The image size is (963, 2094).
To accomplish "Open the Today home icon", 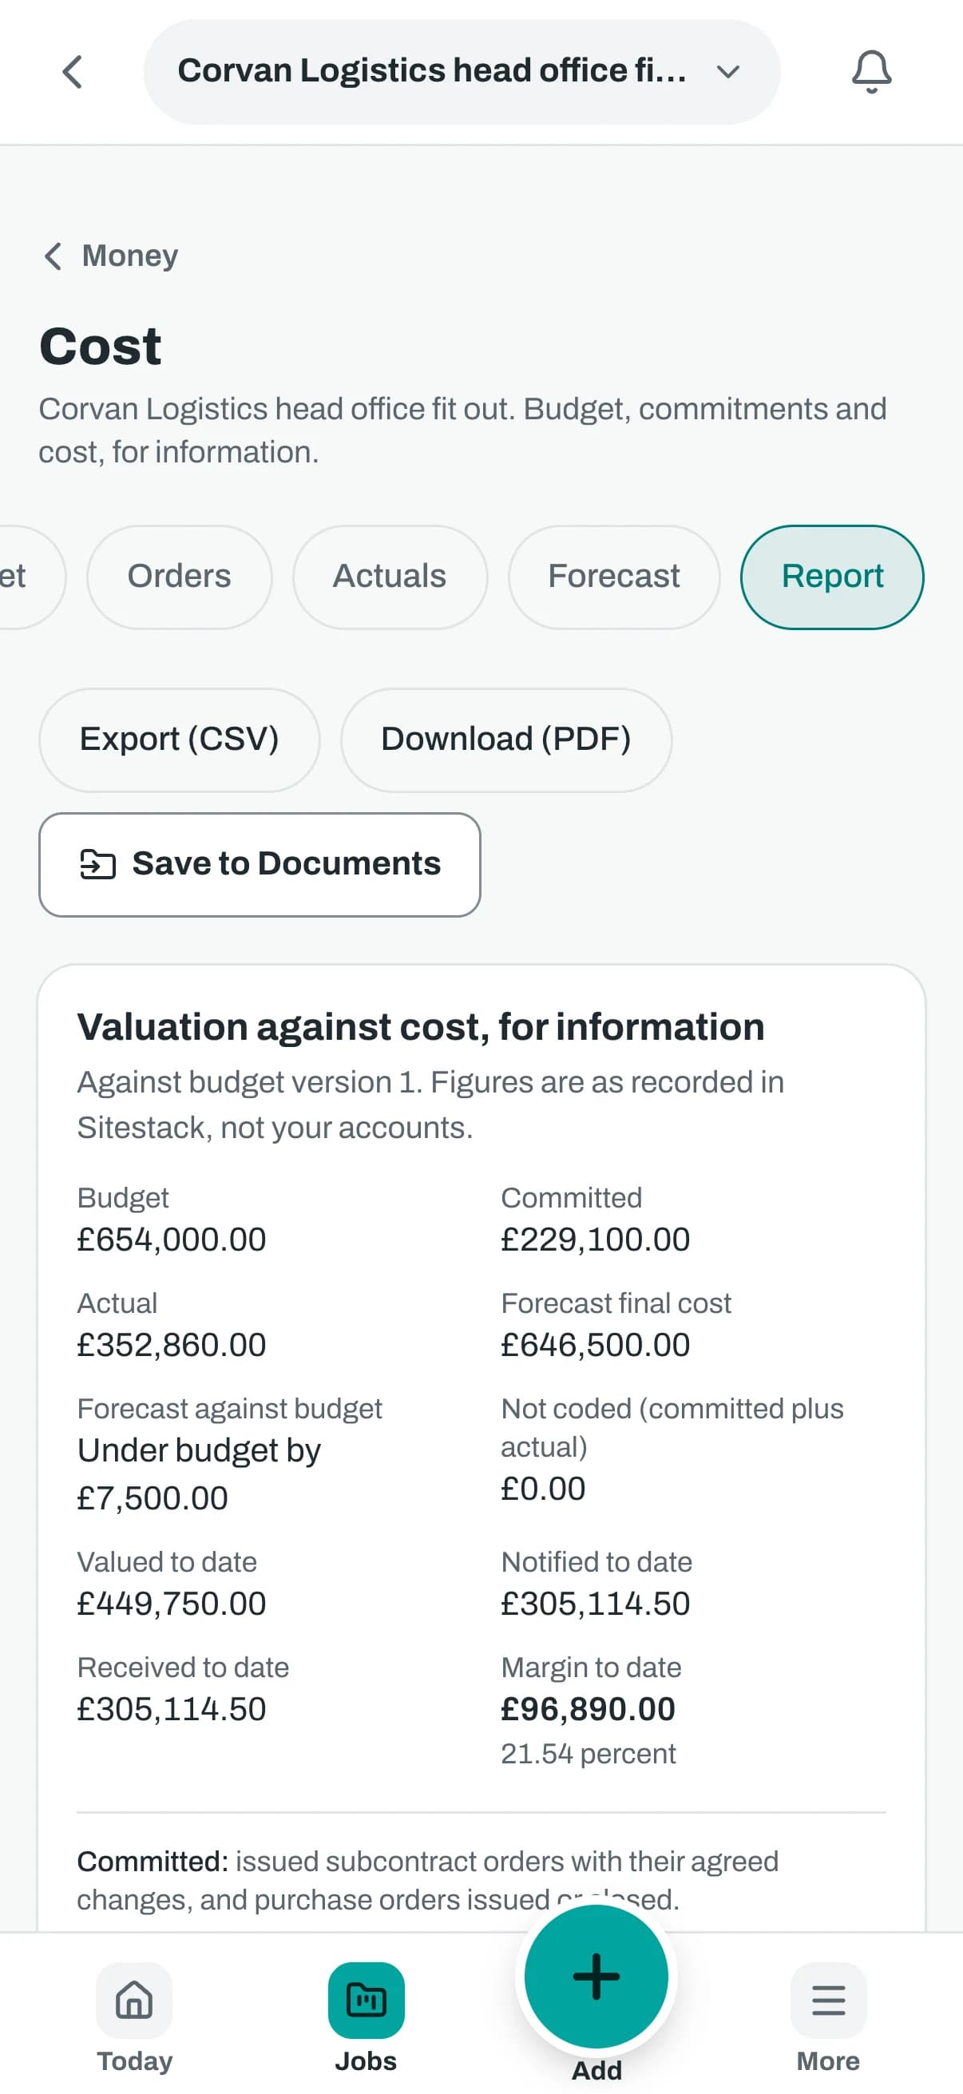I will pyautogui.click(x=134, y=2000).
